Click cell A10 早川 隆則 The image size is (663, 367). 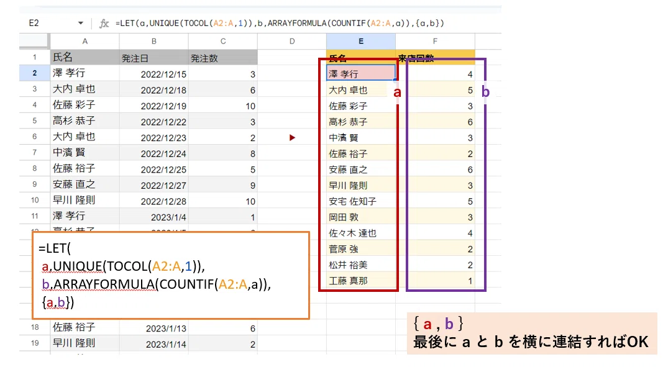(x=85, y=201)
